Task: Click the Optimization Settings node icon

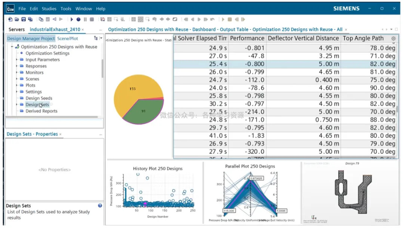Action: pos(22,53)
